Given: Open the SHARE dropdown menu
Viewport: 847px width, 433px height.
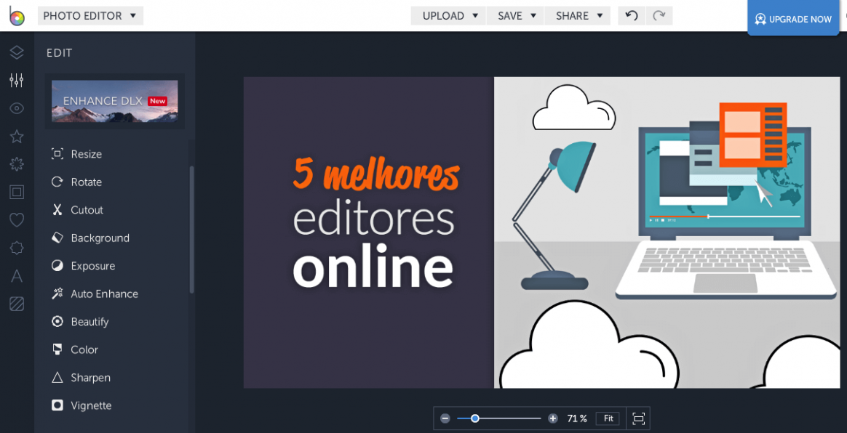Looking at the screenshot, I should (577, 15).
